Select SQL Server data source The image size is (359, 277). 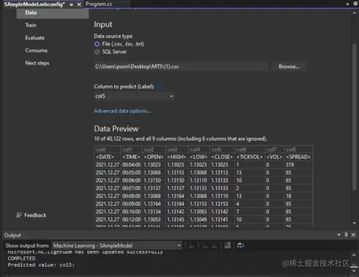[x=97, y=52]
